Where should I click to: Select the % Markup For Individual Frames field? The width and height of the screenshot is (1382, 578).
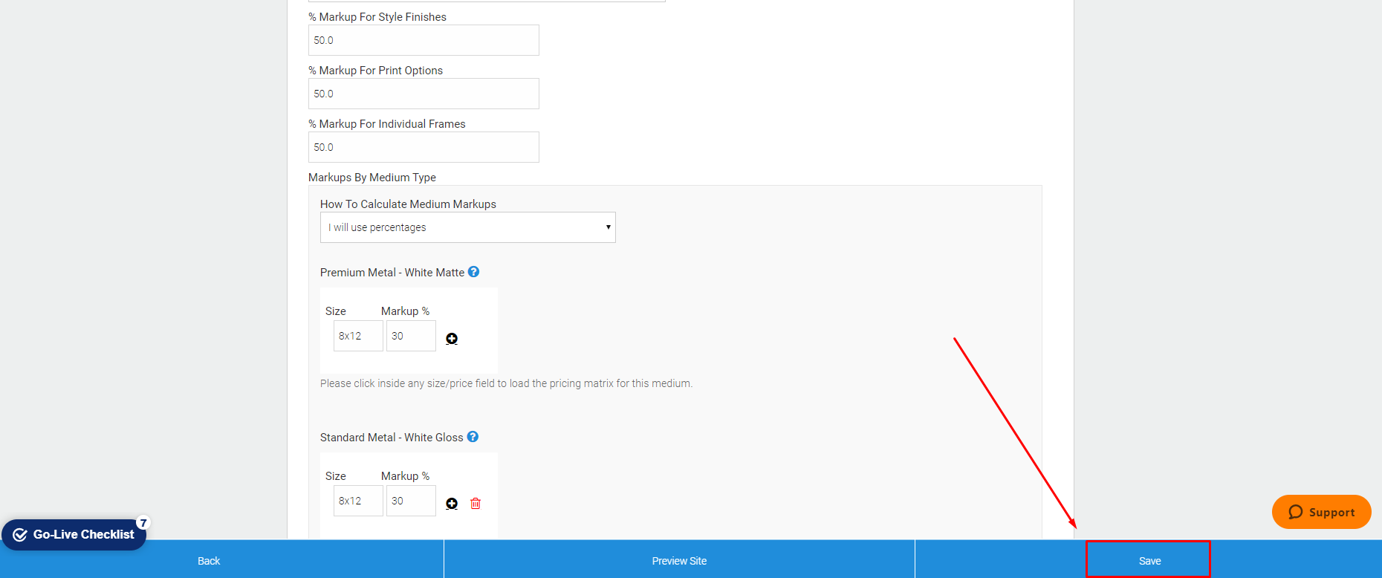pos(424,147)
